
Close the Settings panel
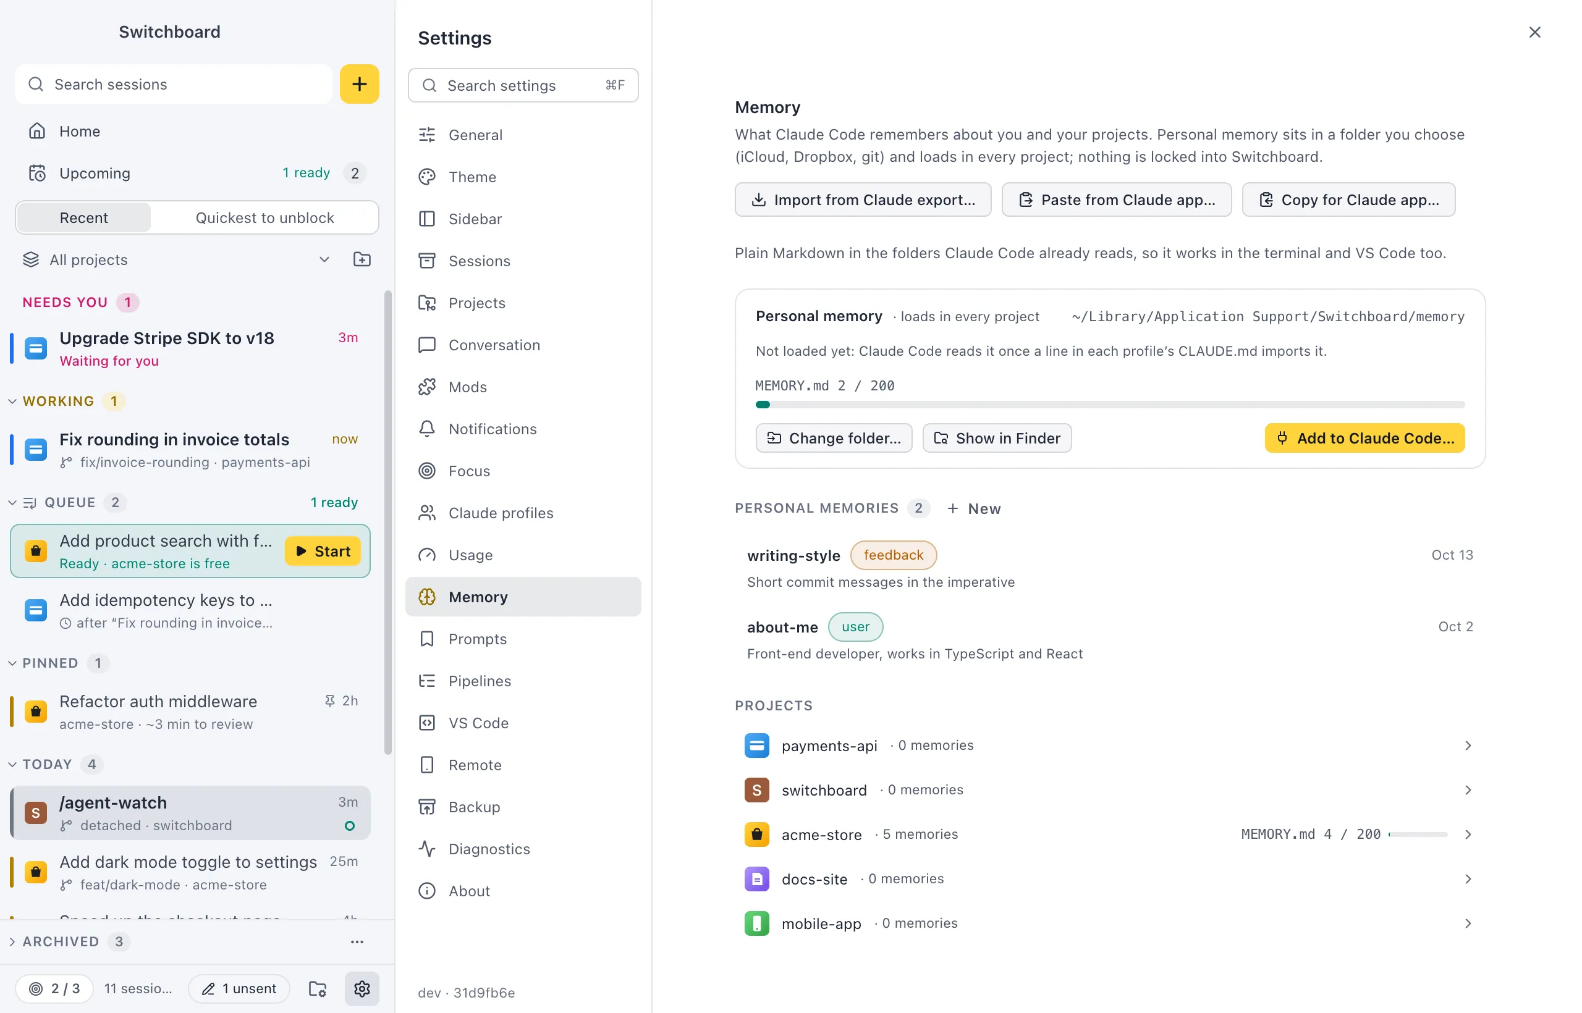click(x=1534, y=32)
